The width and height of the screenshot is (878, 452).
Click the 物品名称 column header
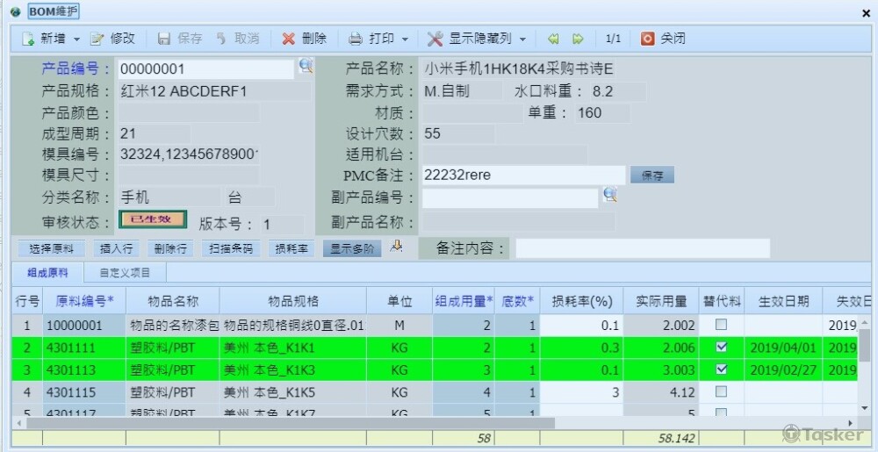click(x=172, y=302)
